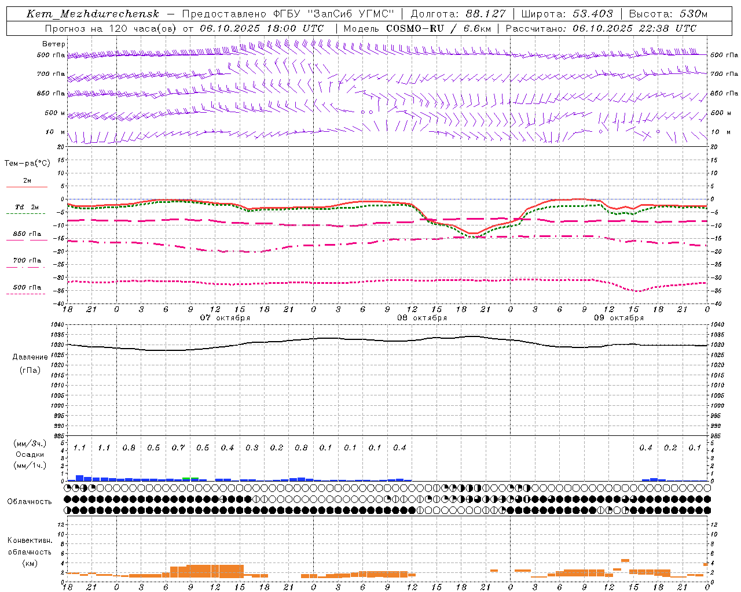Click the station title Kem_Mezhdurechensk
Viewport: 741px width, 592px height.
pos(93,14)
